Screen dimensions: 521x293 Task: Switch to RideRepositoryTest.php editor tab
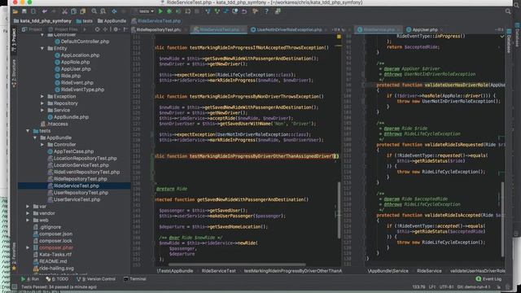[x=159, y=29]
